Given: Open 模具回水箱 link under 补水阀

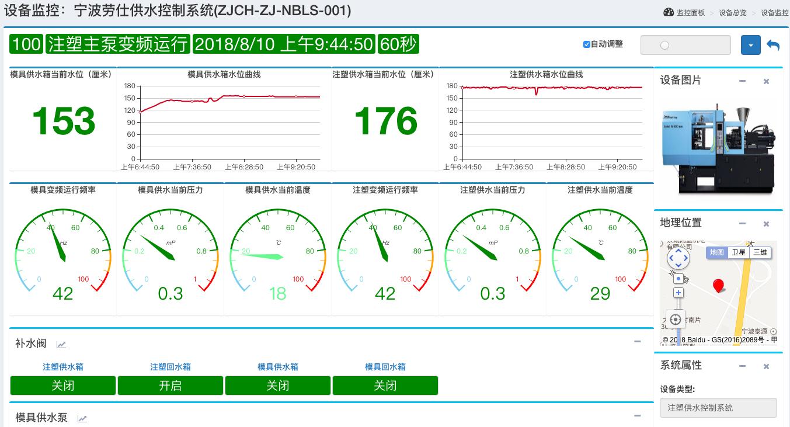Looking at the screenshot, I should [x=385, y=367].
